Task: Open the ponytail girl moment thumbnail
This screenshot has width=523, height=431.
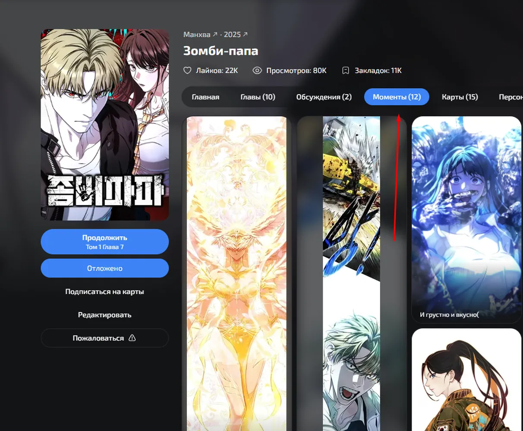Action: [466, 380]
